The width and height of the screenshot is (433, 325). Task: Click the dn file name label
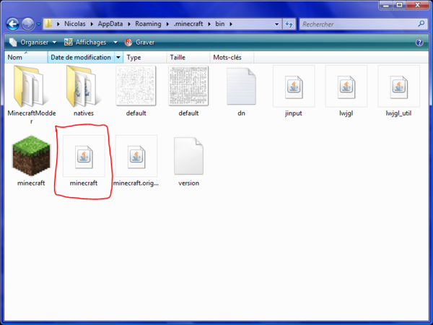tap(241, 113)
